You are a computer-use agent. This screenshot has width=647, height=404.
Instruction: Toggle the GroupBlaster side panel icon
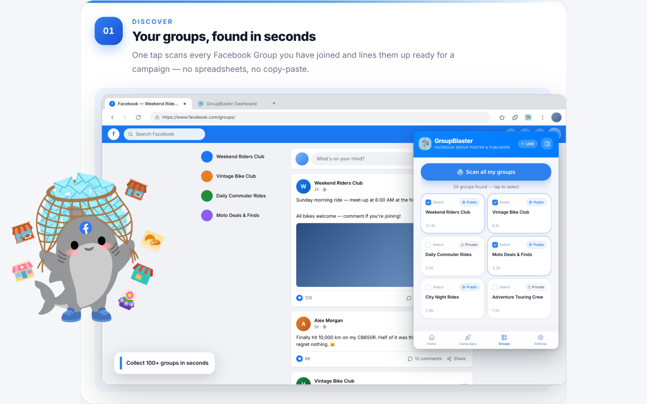point(546,144)
